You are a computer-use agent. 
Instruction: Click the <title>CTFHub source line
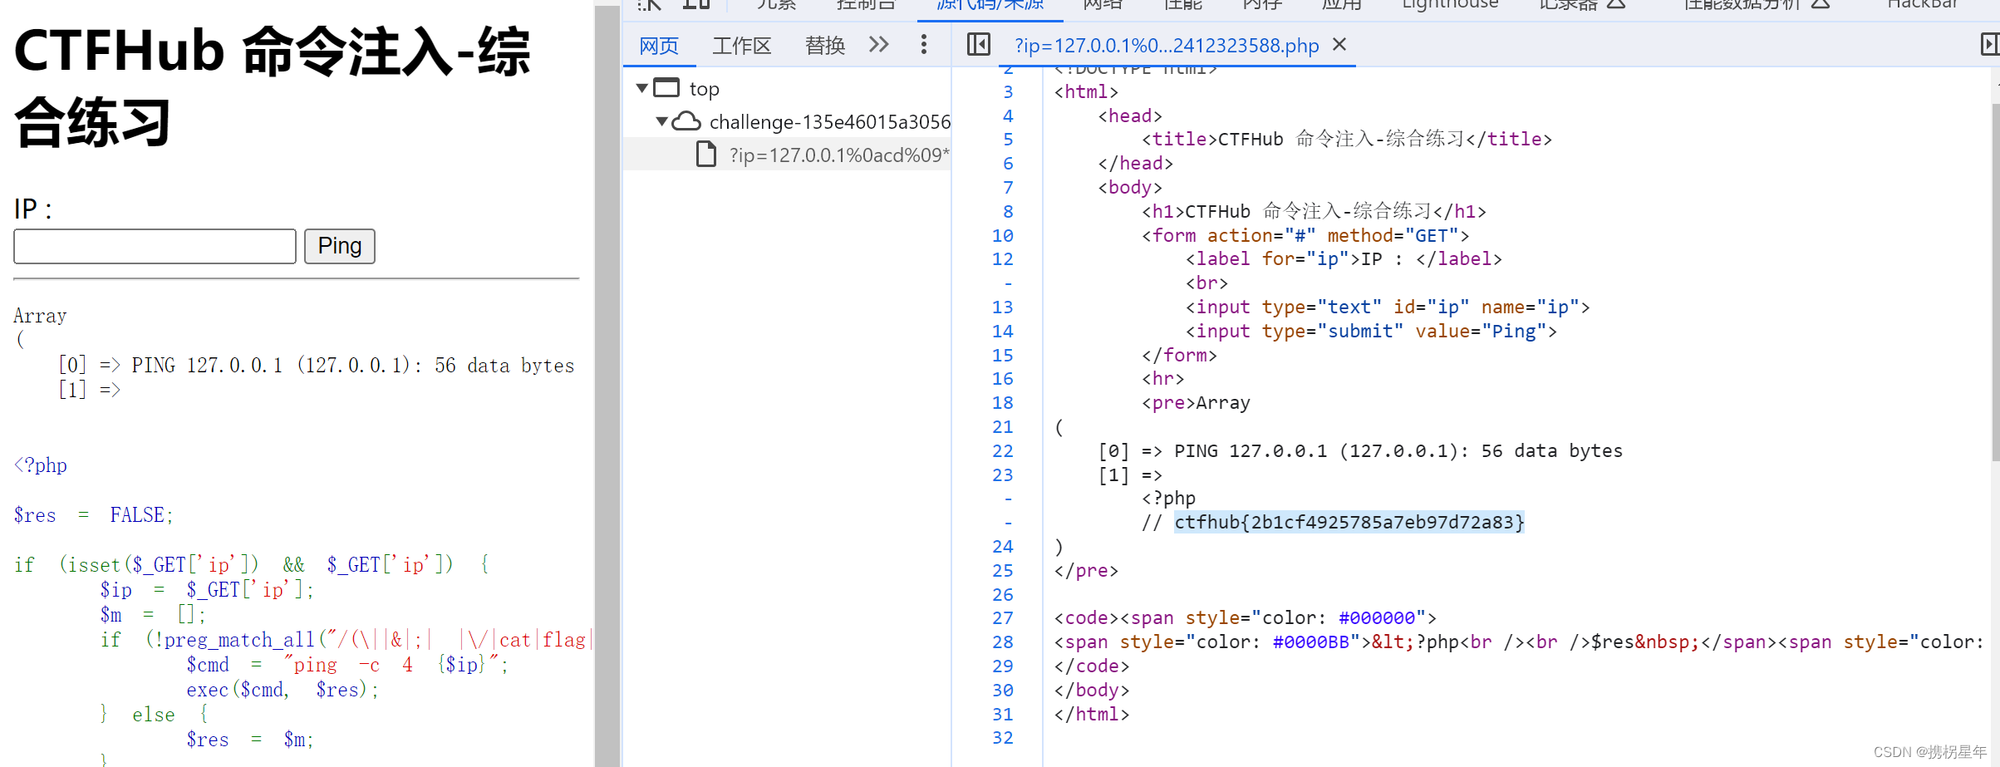click(1346, 139)
